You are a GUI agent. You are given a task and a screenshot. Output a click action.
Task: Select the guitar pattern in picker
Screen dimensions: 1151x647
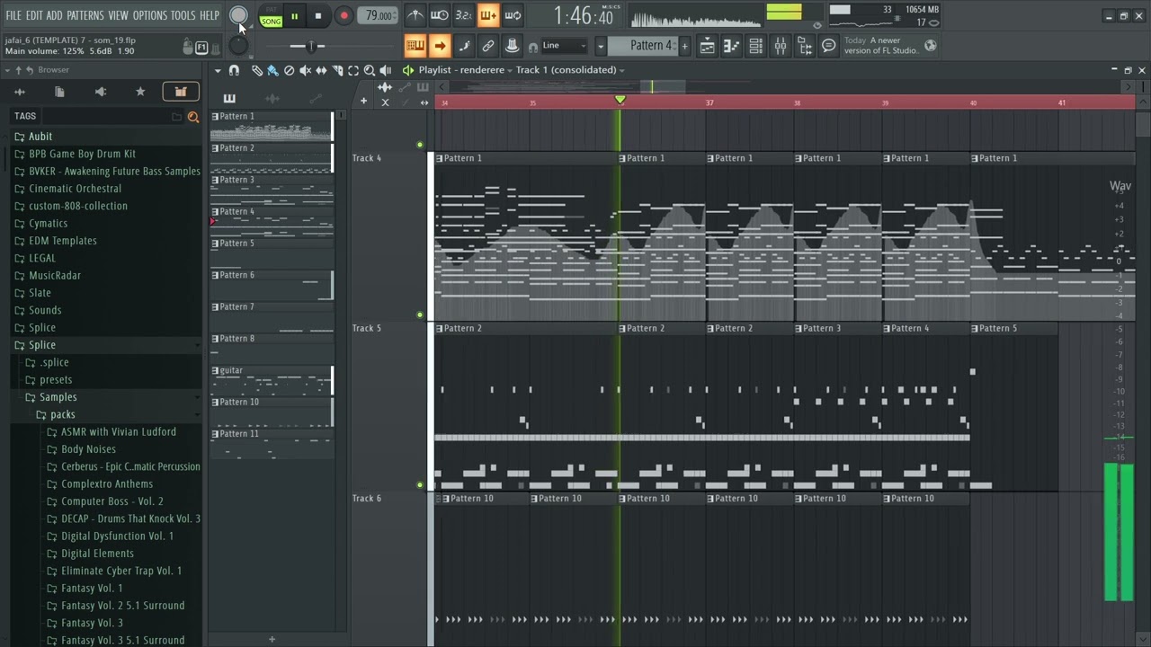(272, 382)
